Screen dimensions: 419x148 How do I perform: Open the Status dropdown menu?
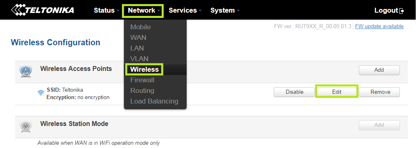(x=106, y=10)
